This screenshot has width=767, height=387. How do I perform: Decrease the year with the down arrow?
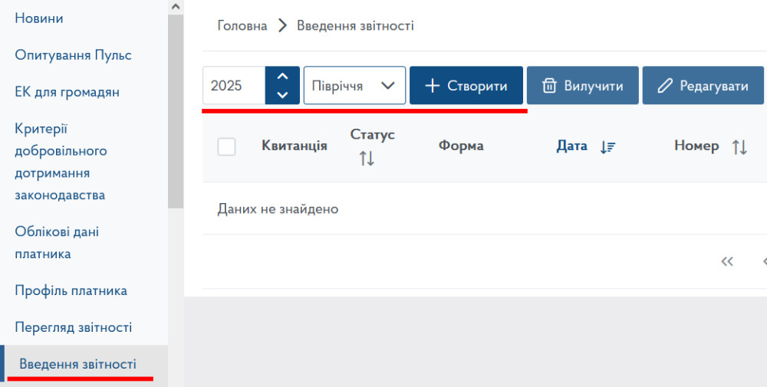click(282, 94)
